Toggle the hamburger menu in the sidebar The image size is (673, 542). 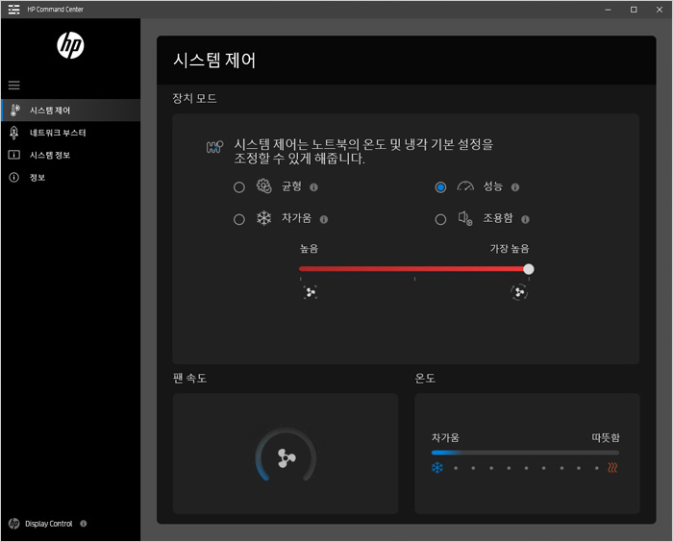[x=14, y=85]
